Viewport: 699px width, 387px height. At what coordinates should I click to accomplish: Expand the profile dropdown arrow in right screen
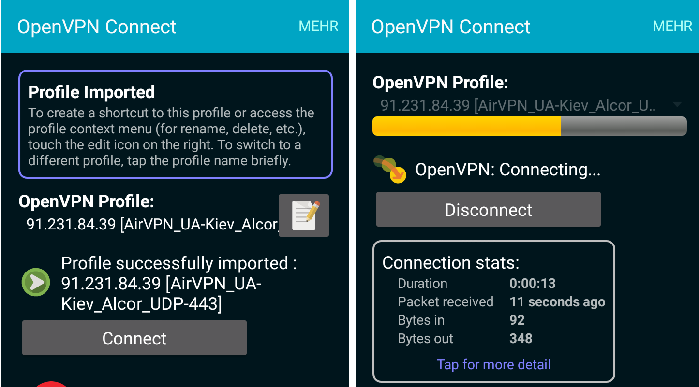[x=677, y=105]
